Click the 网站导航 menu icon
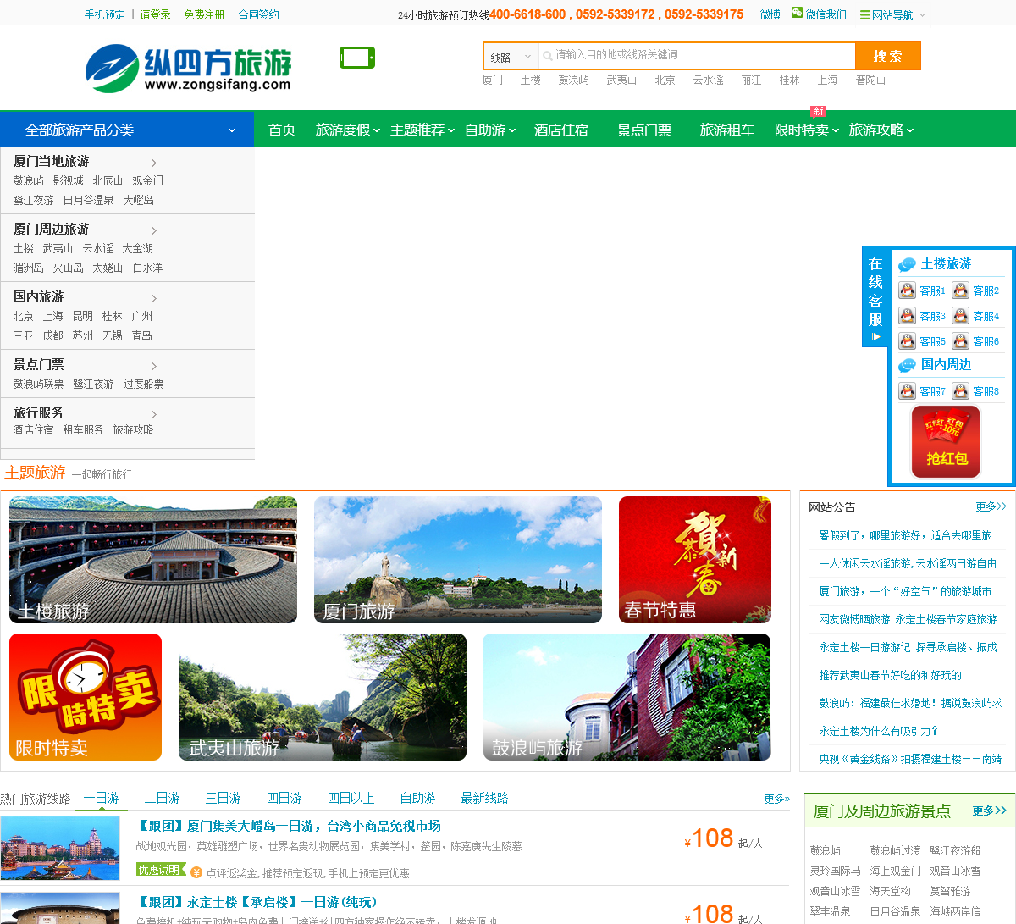Screen dimensions: 1016x924 pyautogui.click(x=864, y=15)
